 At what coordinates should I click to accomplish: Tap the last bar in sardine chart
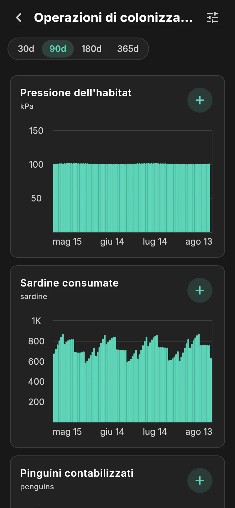point(211,390)
